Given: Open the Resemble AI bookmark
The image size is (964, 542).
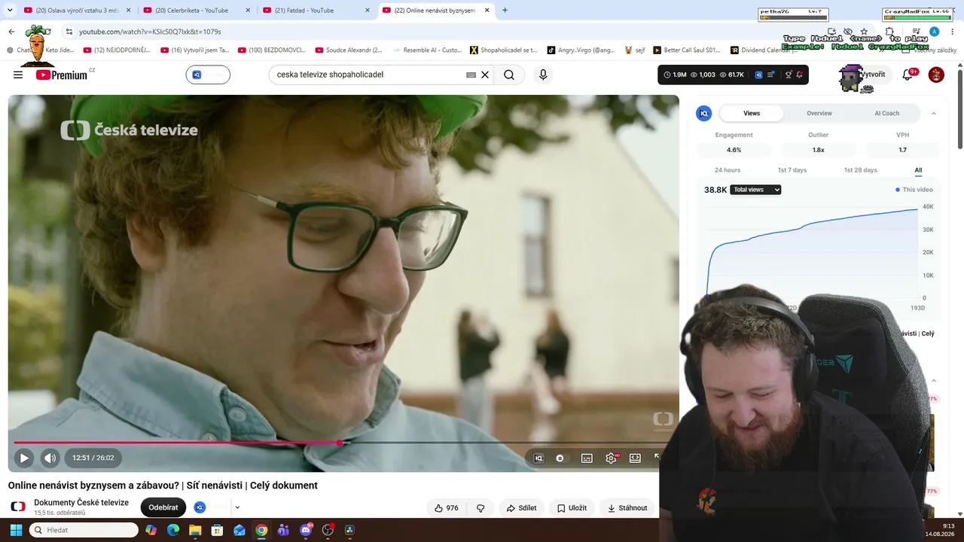Looking at the screenshot, I should pos(426,50).
